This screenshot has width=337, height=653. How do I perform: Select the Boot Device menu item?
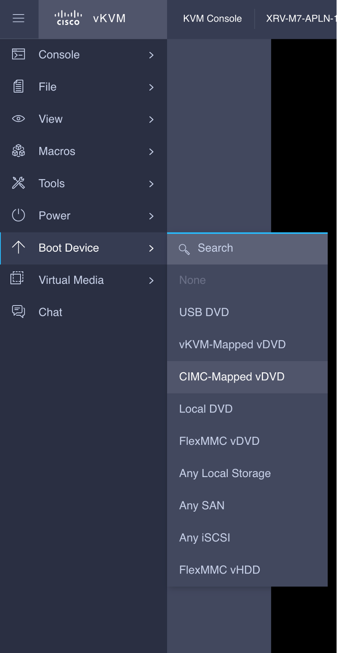click(x=84, y=248)
